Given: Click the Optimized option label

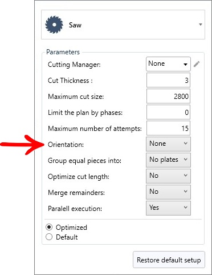Looking at the screenshot, I should coord(71,228).
